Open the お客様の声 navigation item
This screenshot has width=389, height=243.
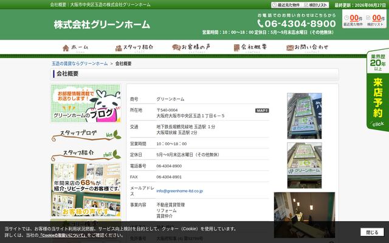[191, 47]
